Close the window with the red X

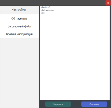click(x=108, y=3)
